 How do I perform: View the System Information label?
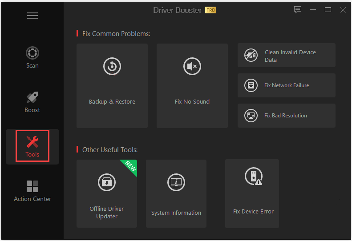click(x=176, y=213)
